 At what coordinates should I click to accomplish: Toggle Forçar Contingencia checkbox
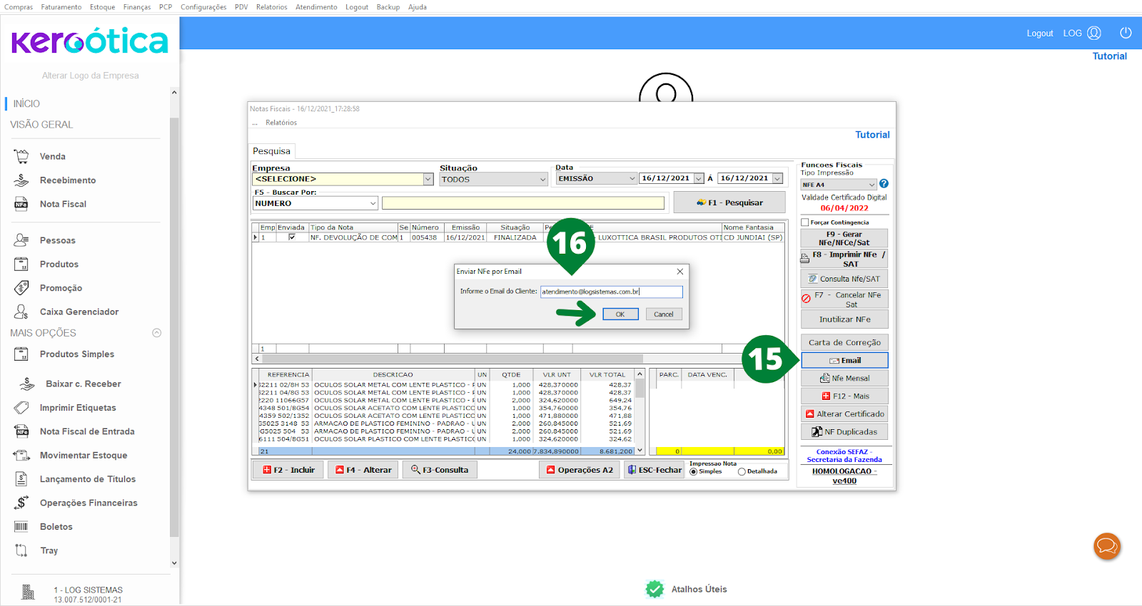[805, 222]
